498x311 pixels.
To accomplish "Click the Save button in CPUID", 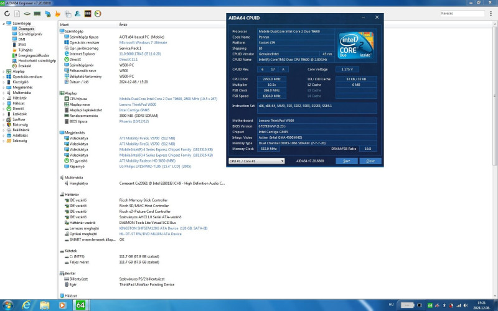I will (347, 161).
